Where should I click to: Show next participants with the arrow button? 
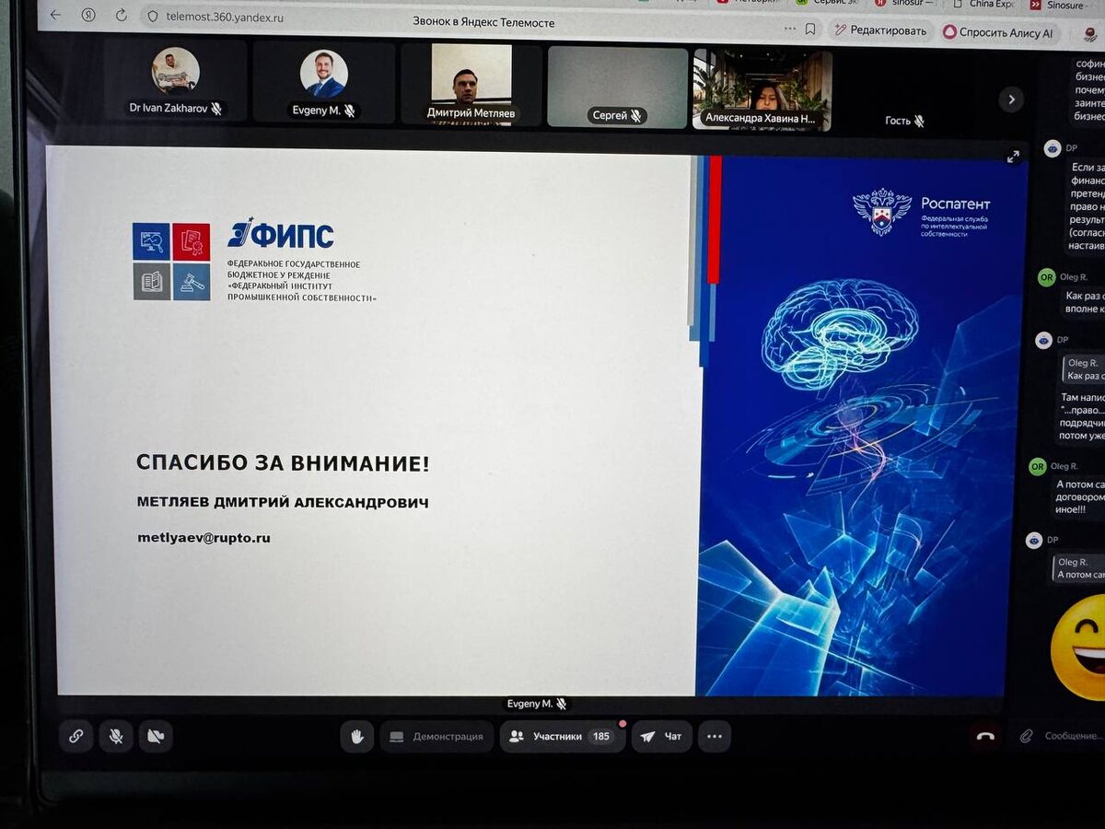click(x=1011, y=99)
